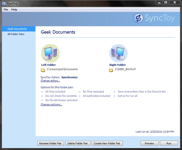Image resolution: width=182 pixels, height=150 pixels.
Task: Click the Active for run all text
Action: click(x=128, y=96)
